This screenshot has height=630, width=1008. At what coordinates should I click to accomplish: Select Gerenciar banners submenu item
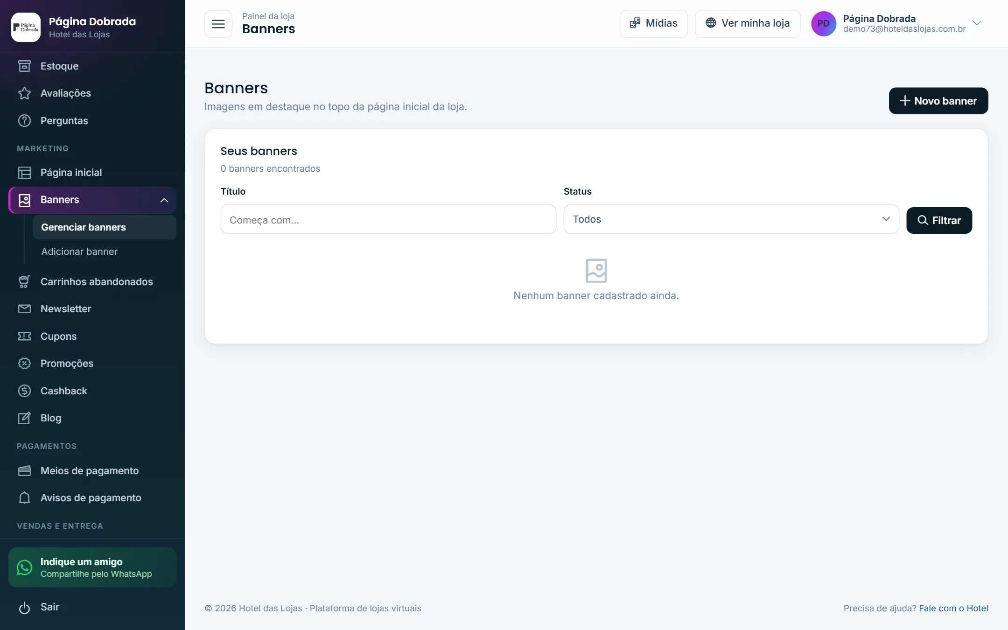pos(105,227)
